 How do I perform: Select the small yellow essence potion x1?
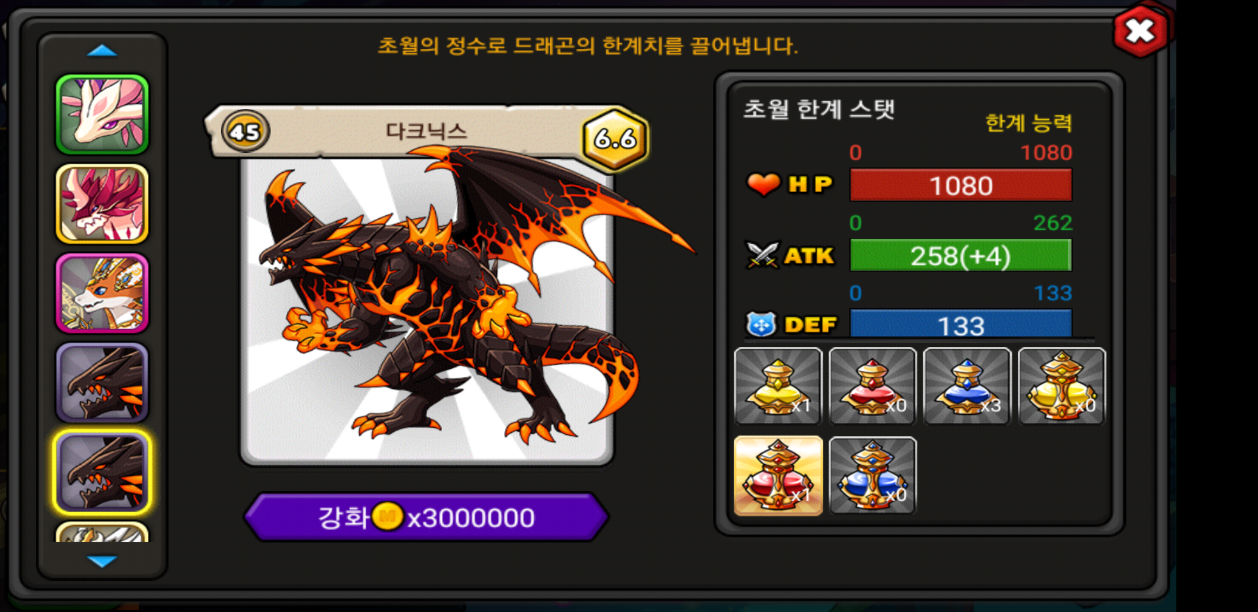(777, 386)
